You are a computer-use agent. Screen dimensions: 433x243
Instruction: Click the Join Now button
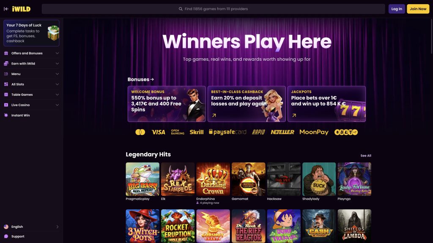click(418, 9)
